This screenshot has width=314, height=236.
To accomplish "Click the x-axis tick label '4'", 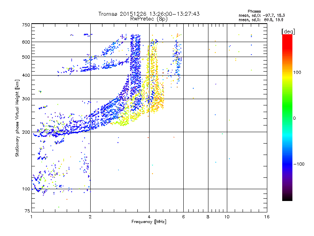I will click(149, 217).
